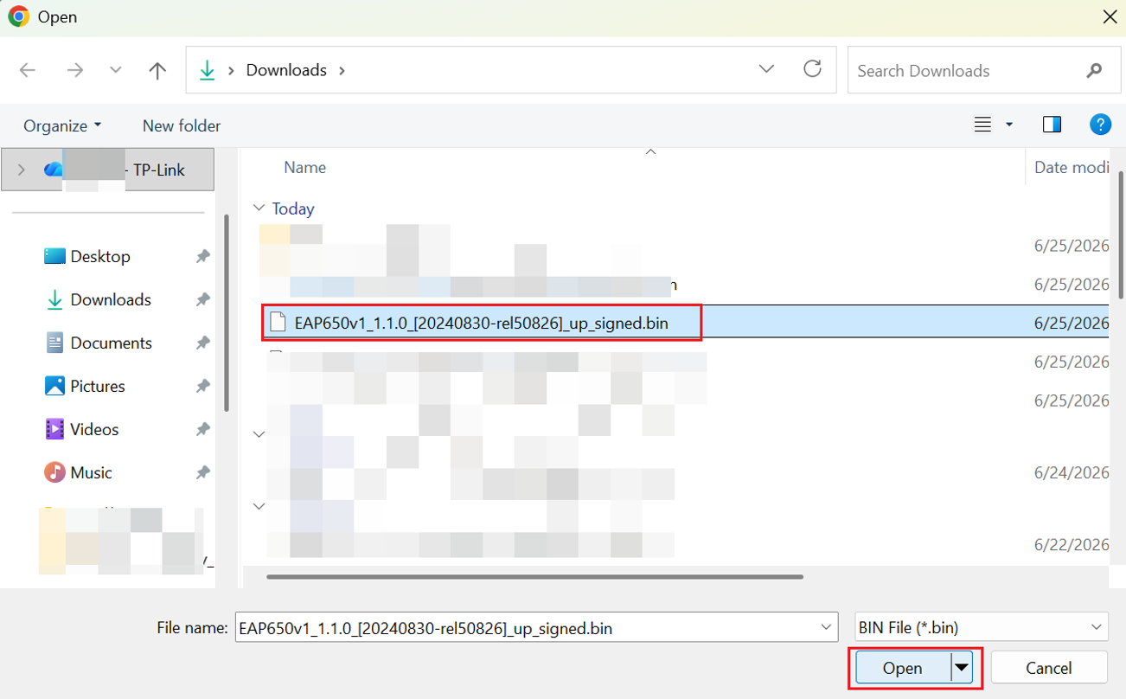Click the search magnifier icon
The height and width of the screenshot is (699, 1126).
1094,71
